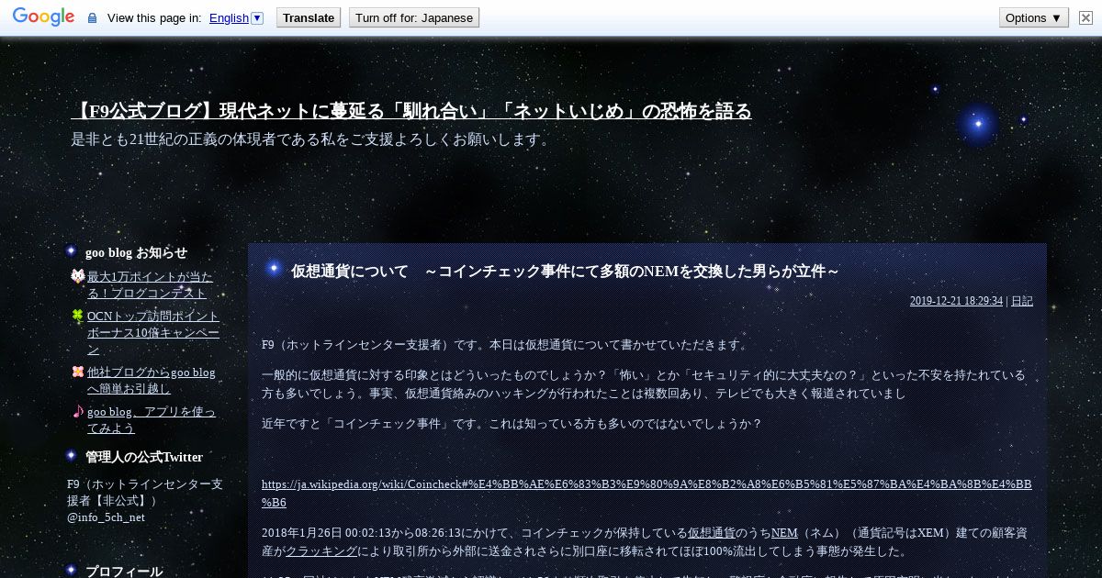
Task: Open the ja.wikipedia.org Coincheck URL link
Action: point(647,494)
